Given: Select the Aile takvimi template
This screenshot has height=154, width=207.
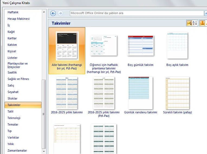Looking at the screenshot, I should 67,46.
